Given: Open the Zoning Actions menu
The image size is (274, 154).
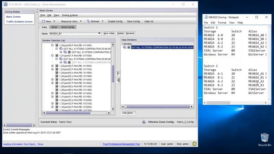Looking at the screenshot, I should click(x=70, y=15).
